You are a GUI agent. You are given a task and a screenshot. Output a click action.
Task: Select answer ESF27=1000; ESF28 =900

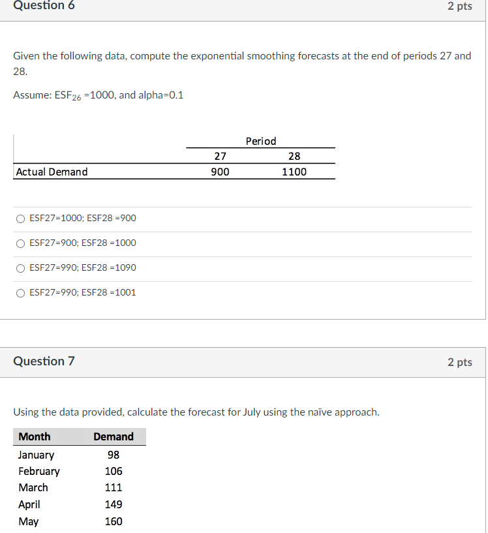point(20,218)
